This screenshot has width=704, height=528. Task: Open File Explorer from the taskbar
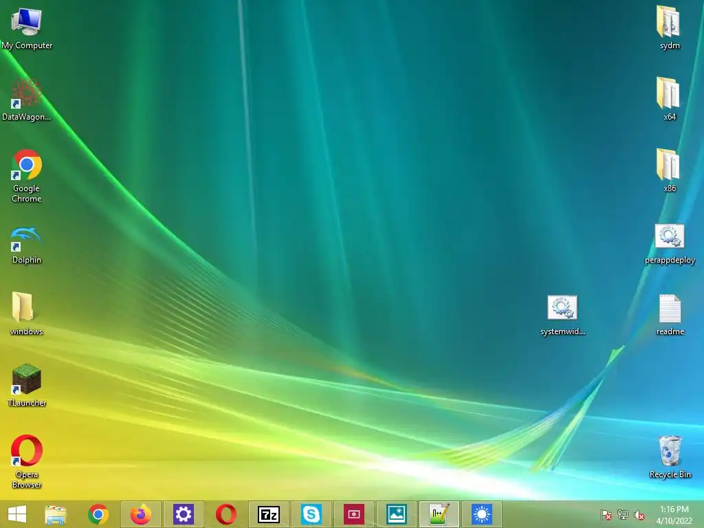(x=56, y=514)
